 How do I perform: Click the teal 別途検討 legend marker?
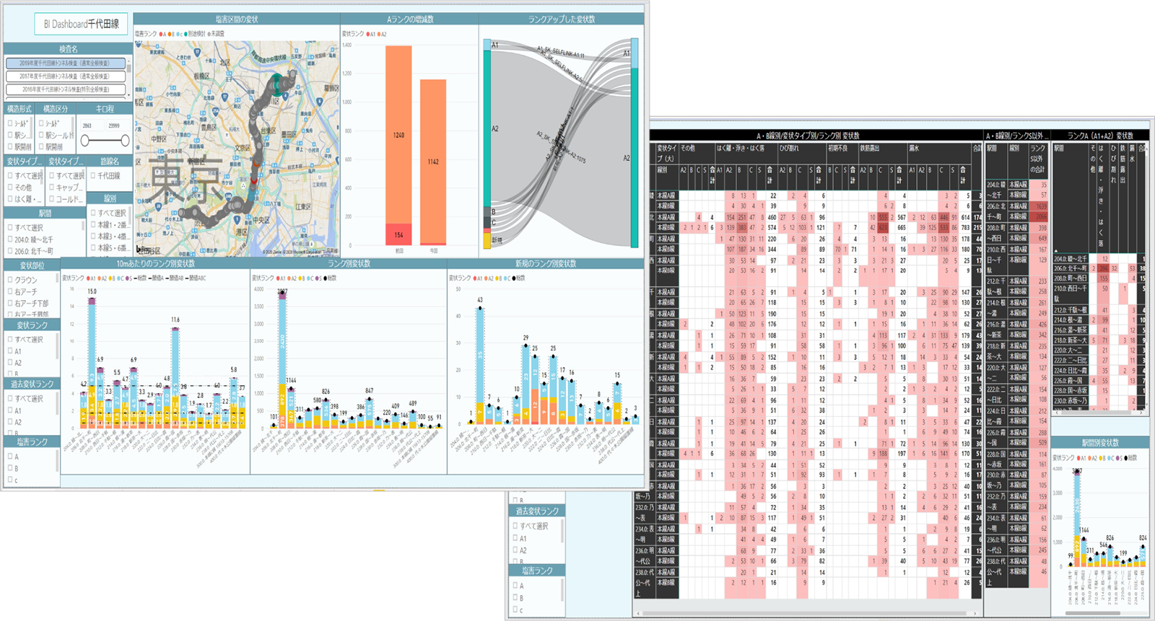click(186, 34)
